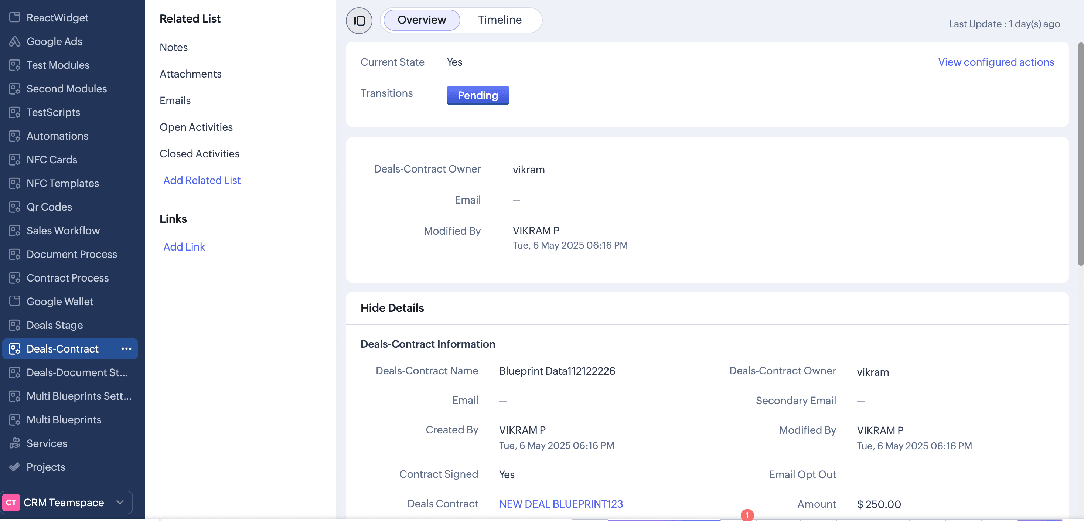Open View configured actions link
The width and height of the screenshot is (1084, 521).
pyautogui.click(x=996, y=62)
